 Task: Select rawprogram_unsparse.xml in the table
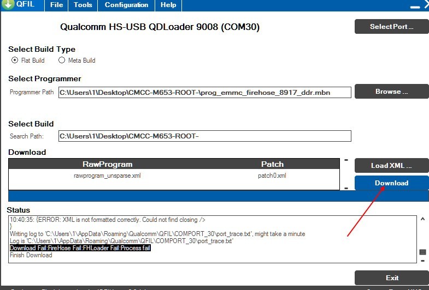click(107, 176)
